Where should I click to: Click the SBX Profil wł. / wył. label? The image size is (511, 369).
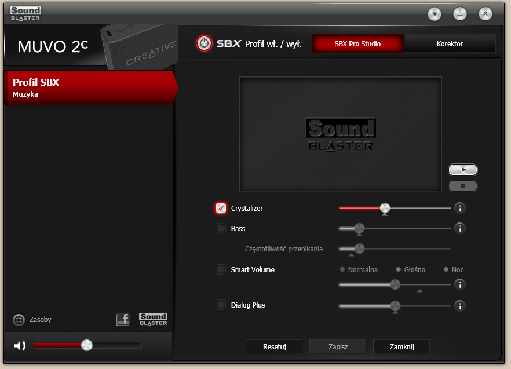tap(259, 43)
